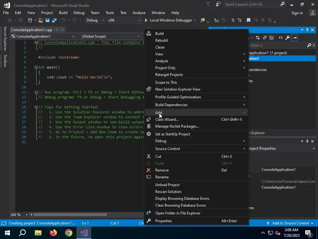
Task: Click the Solution Explorer Properties wrench icon
Action: click(x=288, y=38)
